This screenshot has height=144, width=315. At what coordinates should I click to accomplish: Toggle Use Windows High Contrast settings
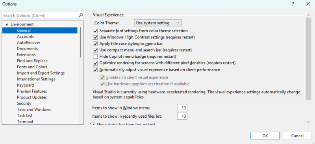coord(95,37)
